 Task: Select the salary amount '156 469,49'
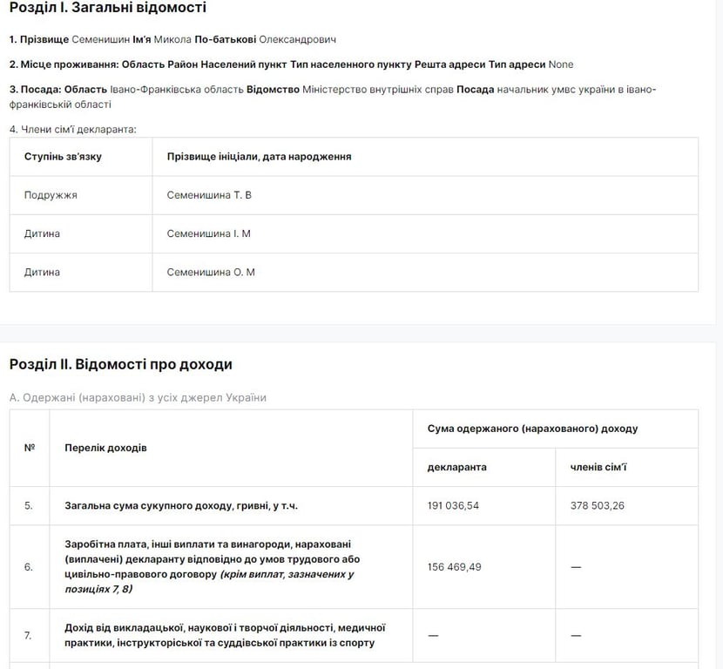pos(455,566)
